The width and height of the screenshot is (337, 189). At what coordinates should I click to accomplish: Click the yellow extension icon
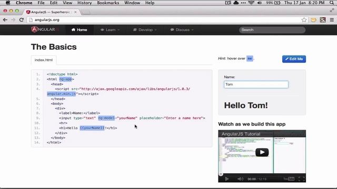(314, 20)
